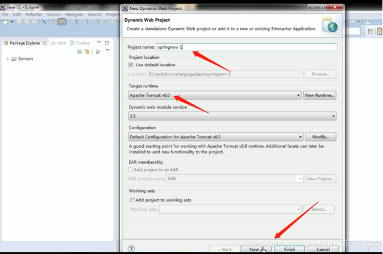
Task: Click the Step Return arrow toolbar icon
Action: [x=73, y=22]
